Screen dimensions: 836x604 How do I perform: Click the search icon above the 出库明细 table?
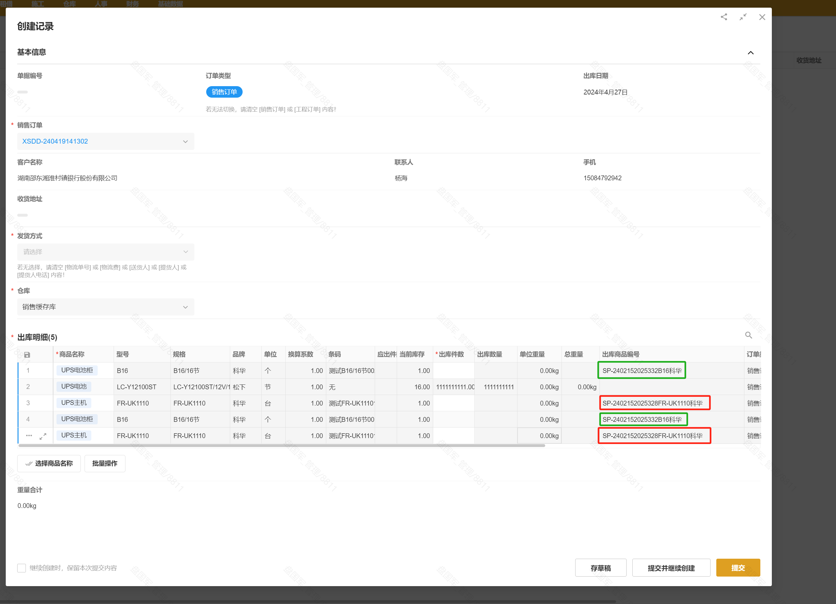coord(748,335)
